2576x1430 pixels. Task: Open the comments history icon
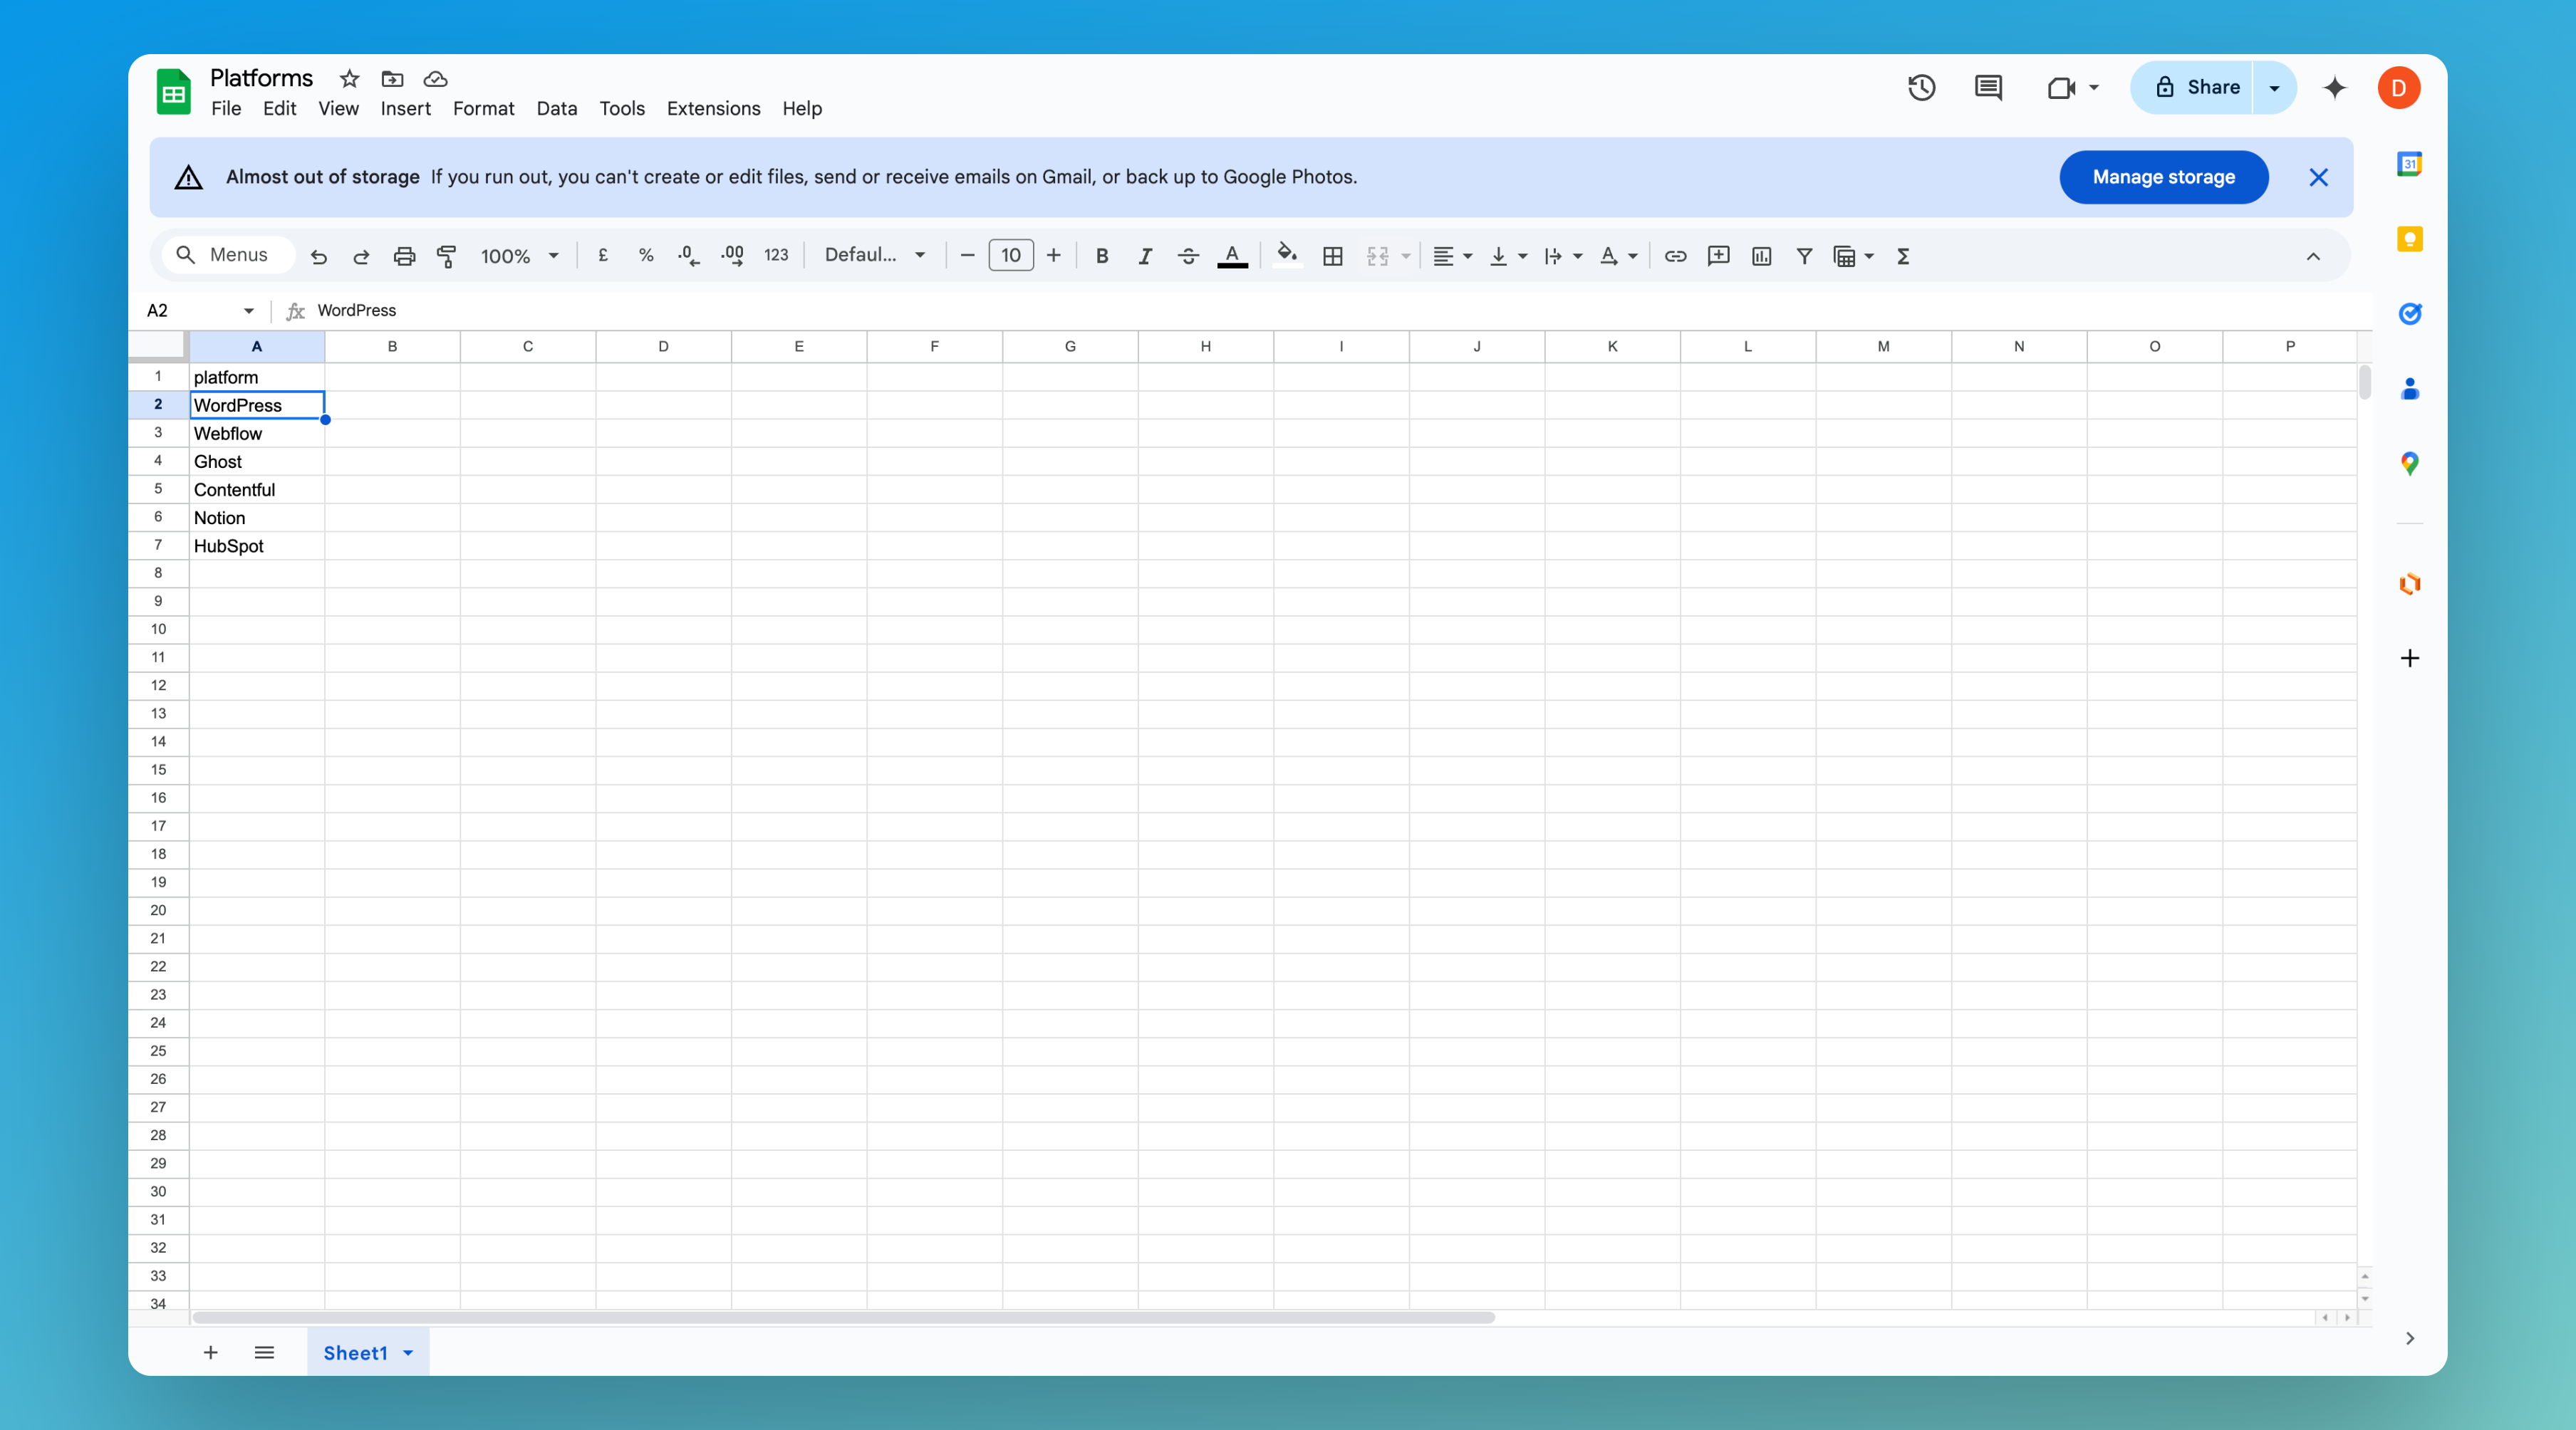pos(1988,88)
